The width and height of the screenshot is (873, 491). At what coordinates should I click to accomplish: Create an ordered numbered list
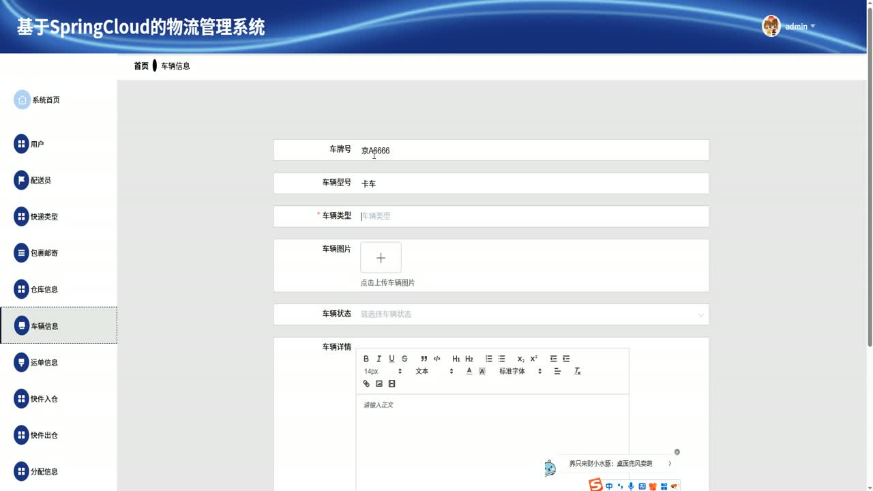489,359
